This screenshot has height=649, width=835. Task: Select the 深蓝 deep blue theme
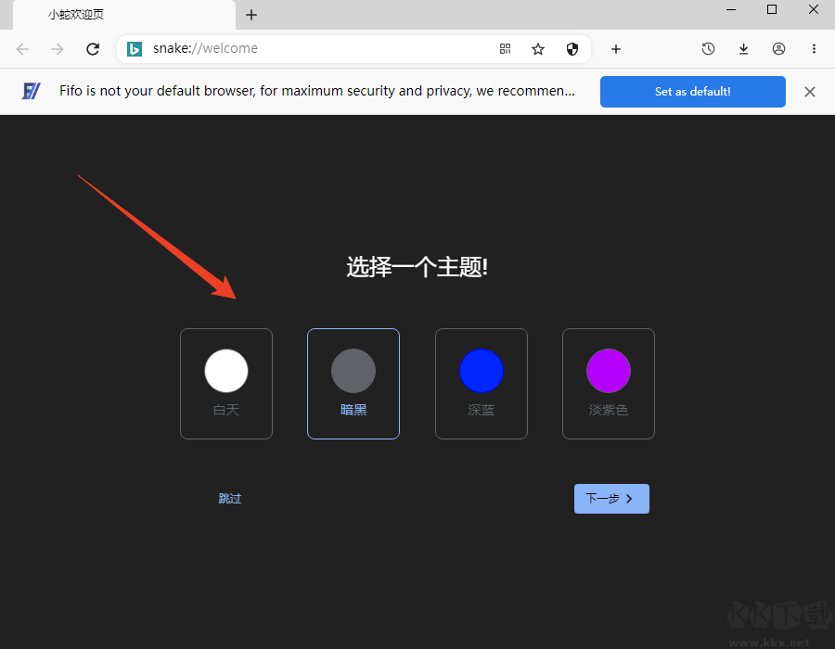pyautogui.click(x=481, y=370)
